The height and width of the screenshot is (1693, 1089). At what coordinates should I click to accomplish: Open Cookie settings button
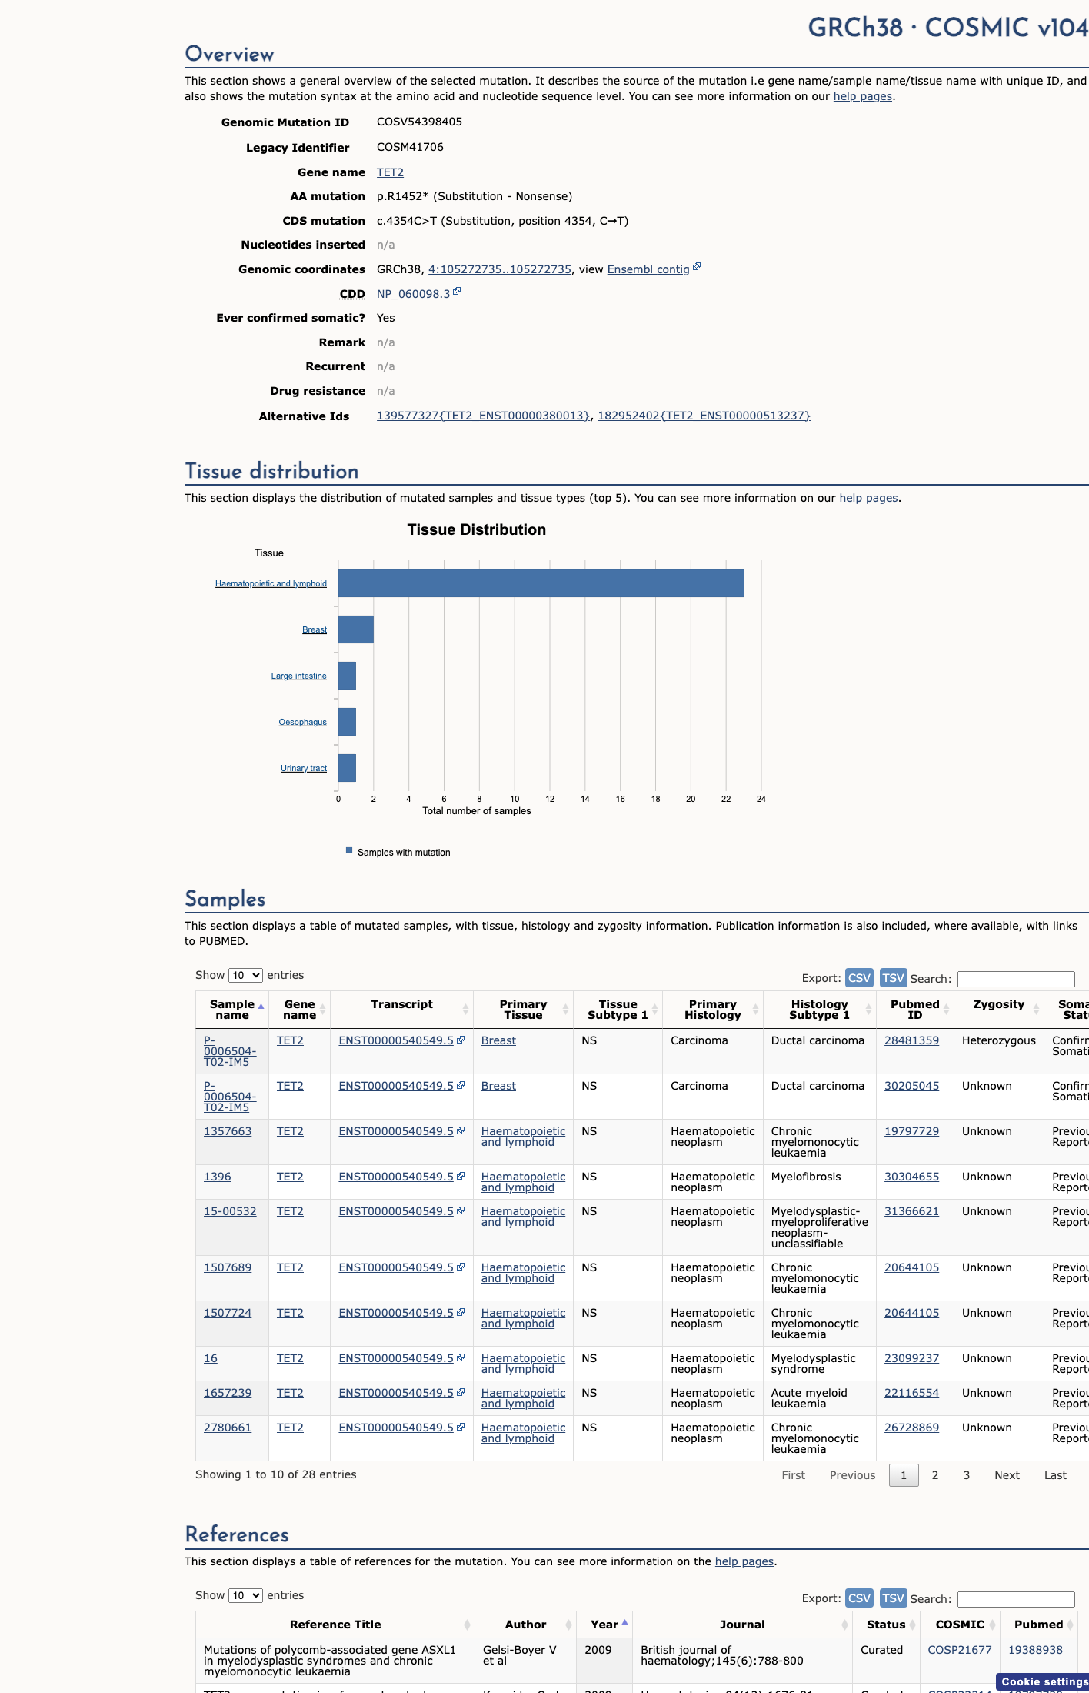point(1043,1681)
